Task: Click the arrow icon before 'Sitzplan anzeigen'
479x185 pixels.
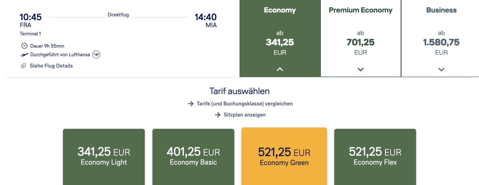Action: (x=217, y=115)
